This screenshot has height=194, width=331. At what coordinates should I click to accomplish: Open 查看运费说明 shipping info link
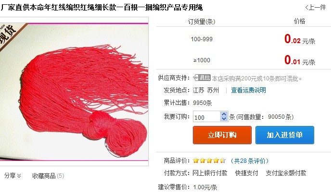248,90
